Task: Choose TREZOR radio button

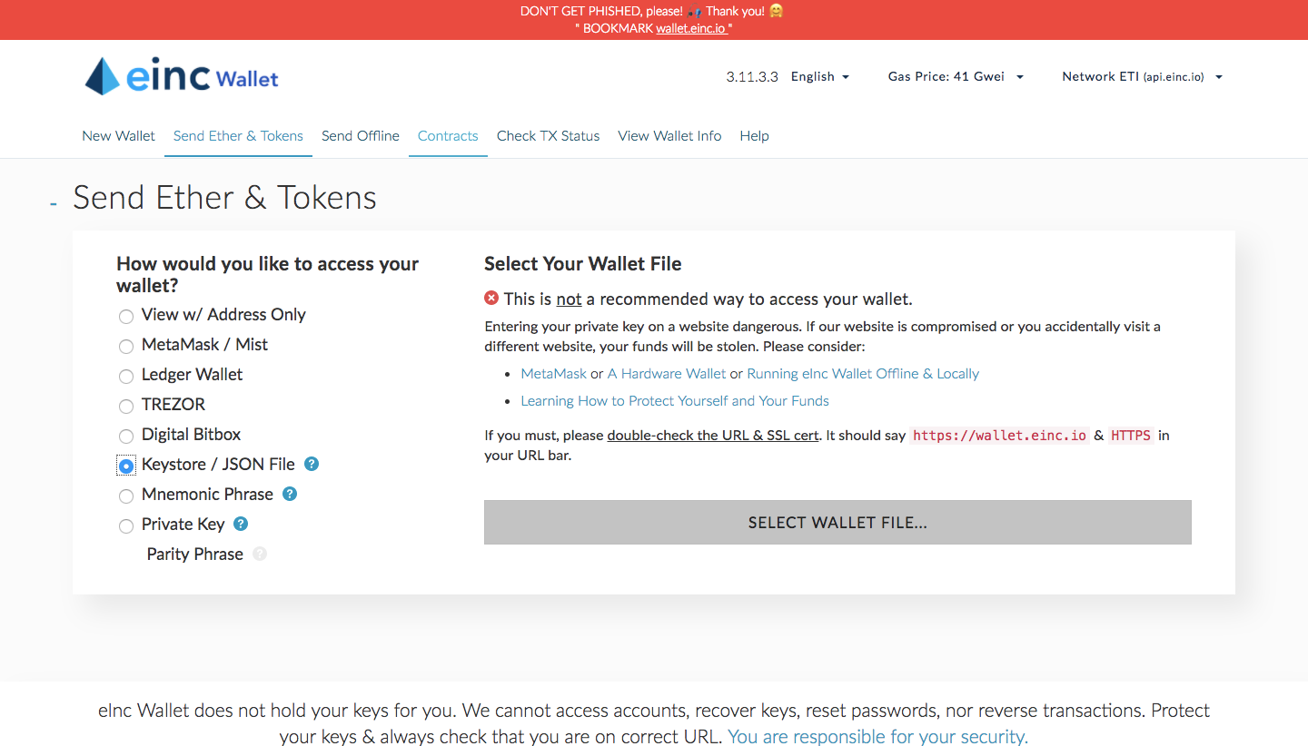Action: click(126, 407)
